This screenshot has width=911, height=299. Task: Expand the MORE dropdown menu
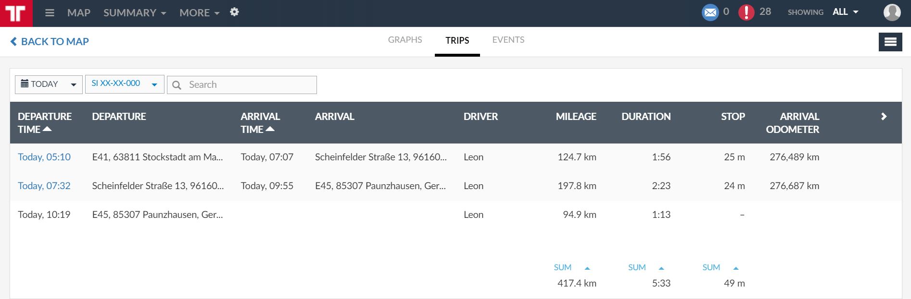pos(199,13)
